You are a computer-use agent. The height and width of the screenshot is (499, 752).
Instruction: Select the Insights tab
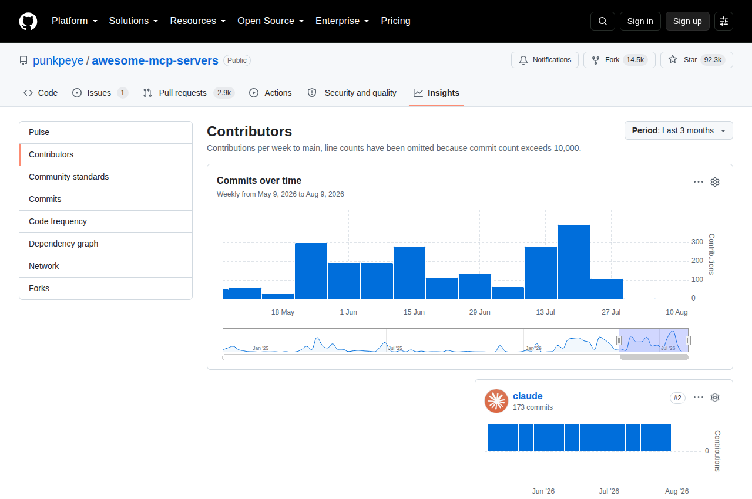point(437,93)
